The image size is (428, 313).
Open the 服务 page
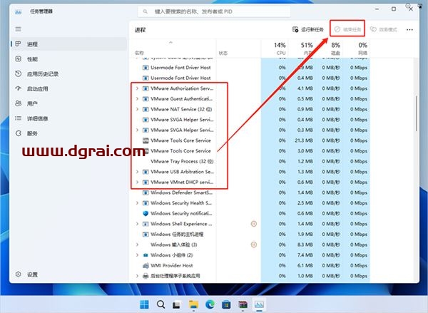point(68,133)
